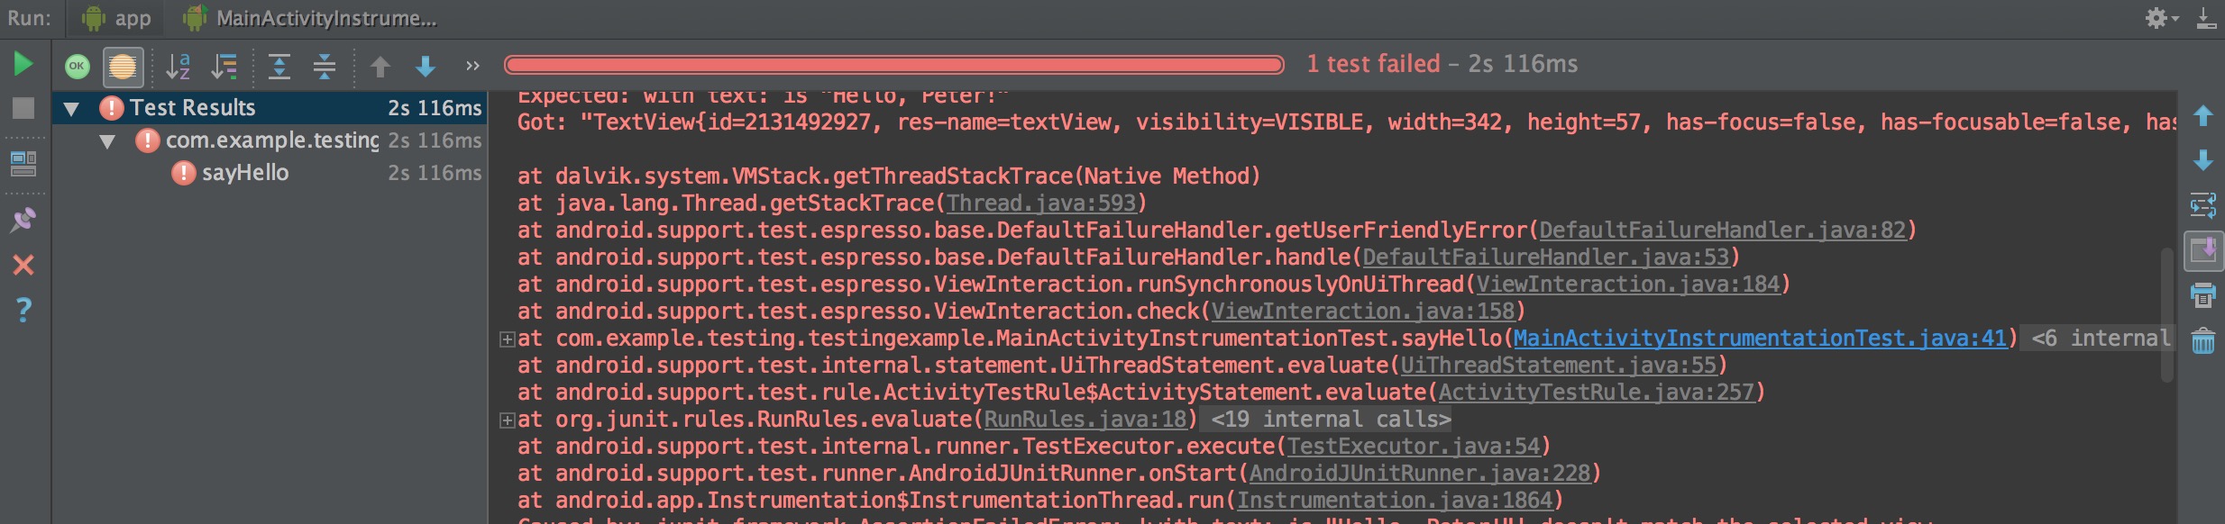Image resolution: width=2225 pixels, height=524 pixels.
Task: Switch to the MainActivityInstrume... run tab
Action: [x=310, y=18]
